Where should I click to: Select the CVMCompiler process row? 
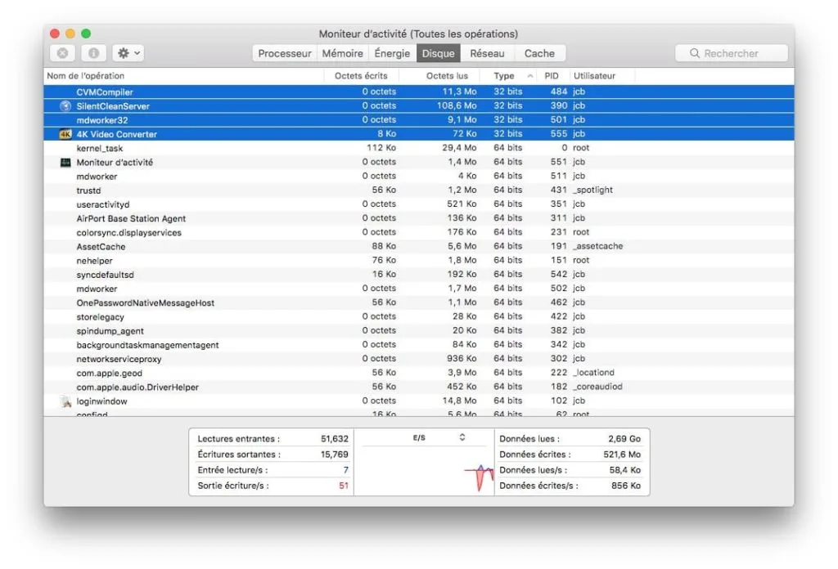point(419,92)
